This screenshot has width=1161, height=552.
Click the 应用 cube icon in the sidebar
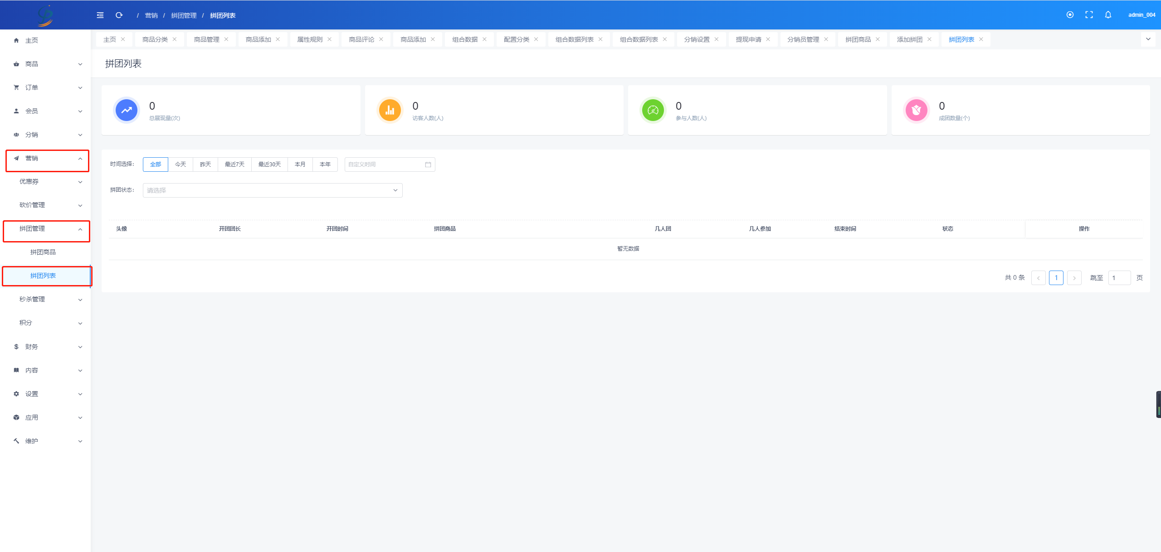[x=16, y=417]
